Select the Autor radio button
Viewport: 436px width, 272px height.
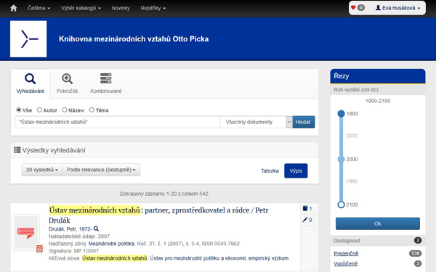tap(39, 110)
